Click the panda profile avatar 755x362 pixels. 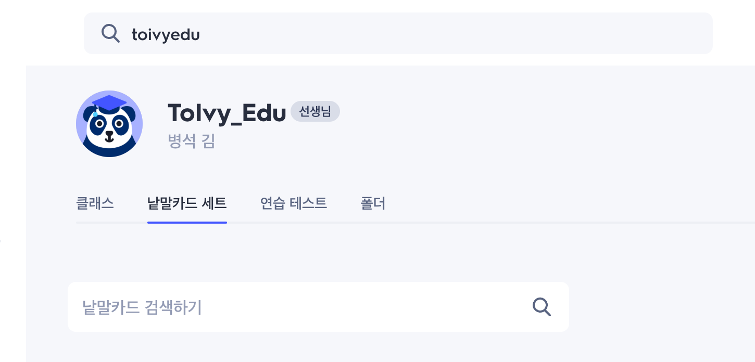tap(109, 125)
